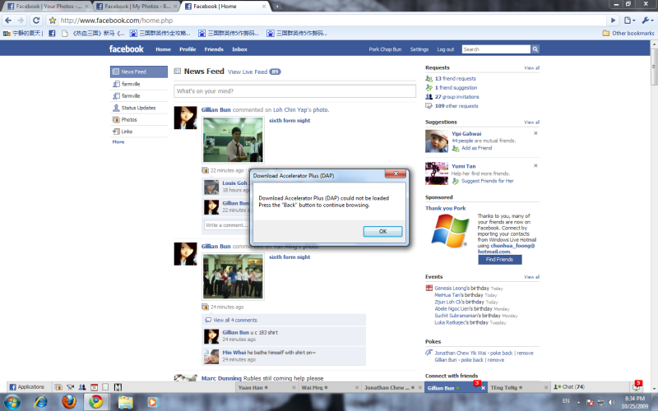
Task: Open the 13 friend requests link
Action: (x=456, y=78)
